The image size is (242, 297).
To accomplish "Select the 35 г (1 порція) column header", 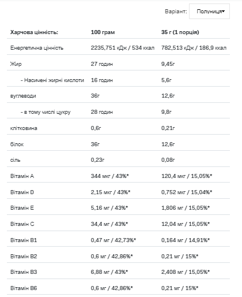I will (x=180, y=32).
